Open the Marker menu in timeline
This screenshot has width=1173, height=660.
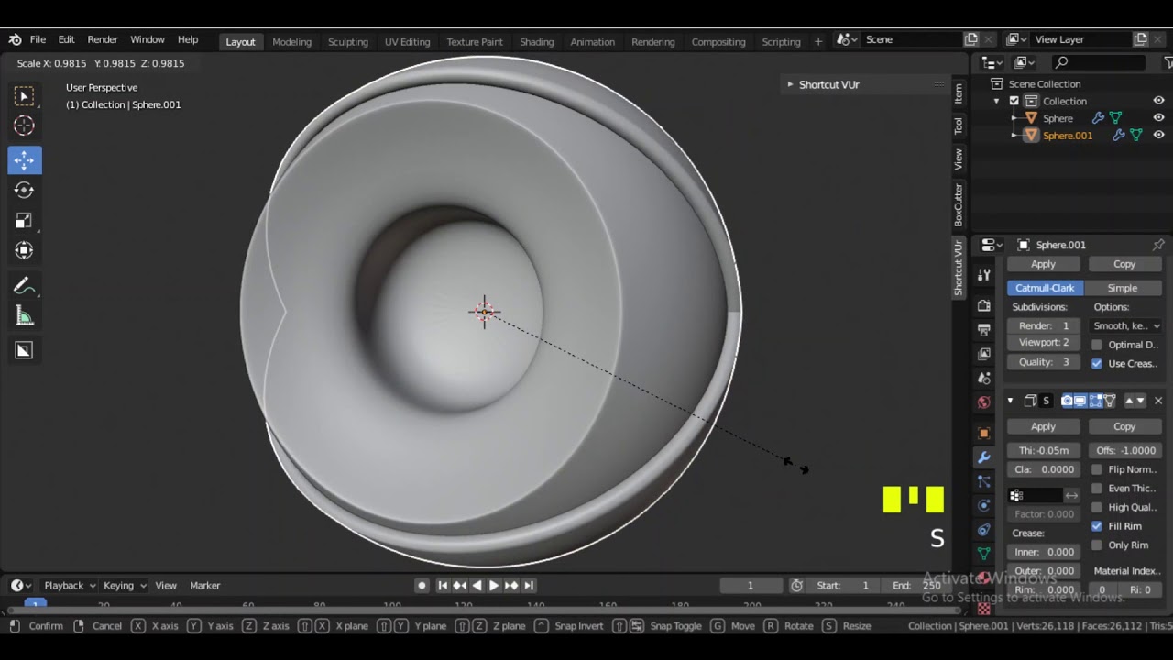tap(204, 585)
